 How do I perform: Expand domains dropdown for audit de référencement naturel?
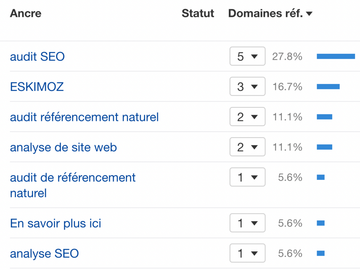click(x=247, y=177)
